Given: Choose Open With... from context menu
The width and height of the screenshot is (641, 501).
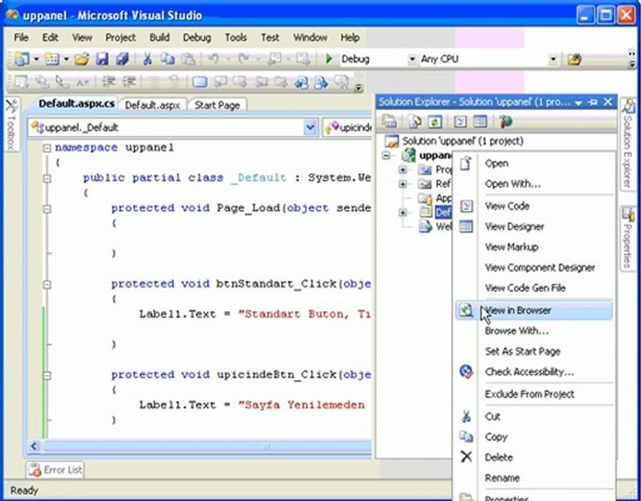Looking at the screenshot, I should (534, 184).
